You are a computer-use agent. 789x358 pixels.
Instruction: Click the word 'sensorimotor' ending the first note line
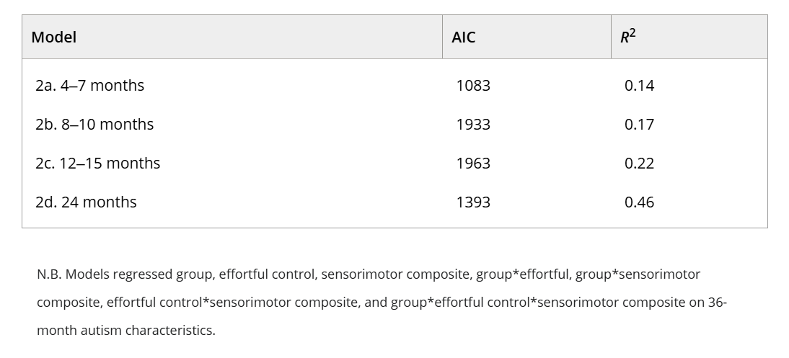click(x=660, y=274)
